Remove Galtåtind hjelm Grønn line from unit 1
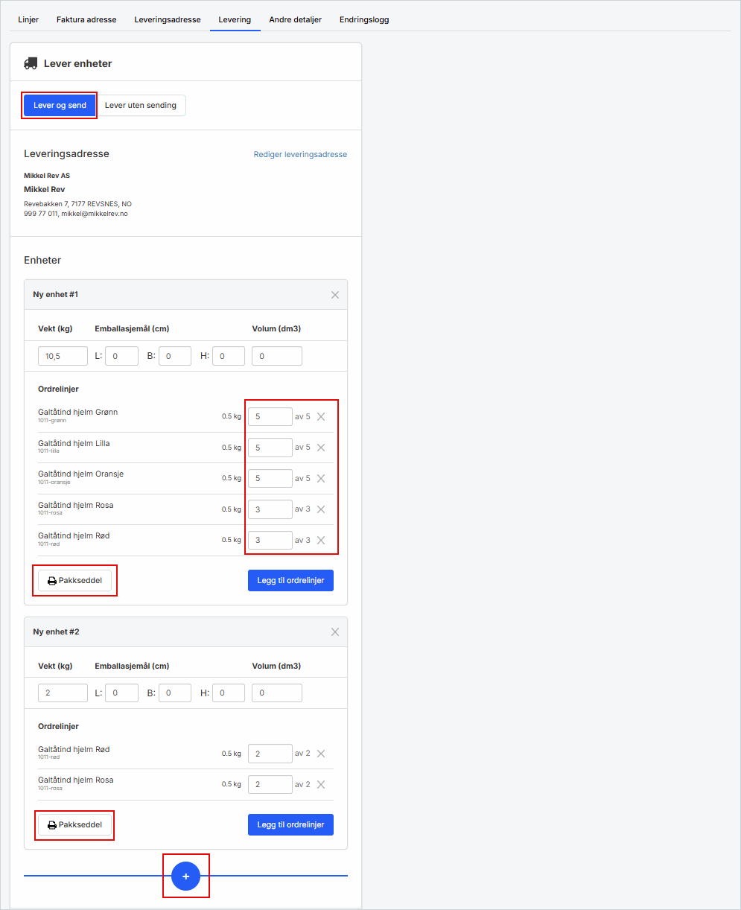Viewport: 741px width, 910px height. pyautogui.click(x=321, y=417)
